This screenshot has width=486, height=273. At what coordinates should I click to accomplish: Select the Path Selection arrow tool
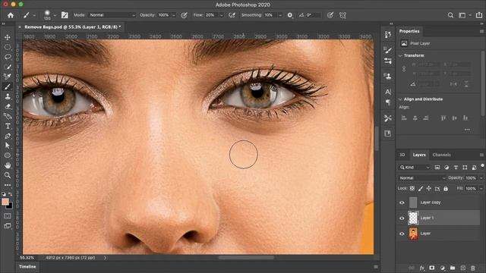(8, 146)
